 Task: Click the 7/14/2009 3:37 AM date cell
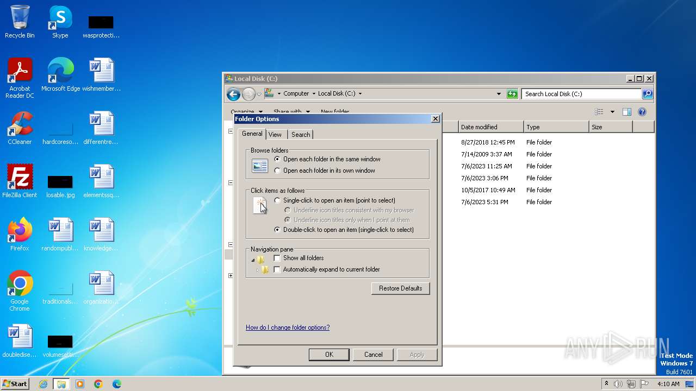[487, 154]
